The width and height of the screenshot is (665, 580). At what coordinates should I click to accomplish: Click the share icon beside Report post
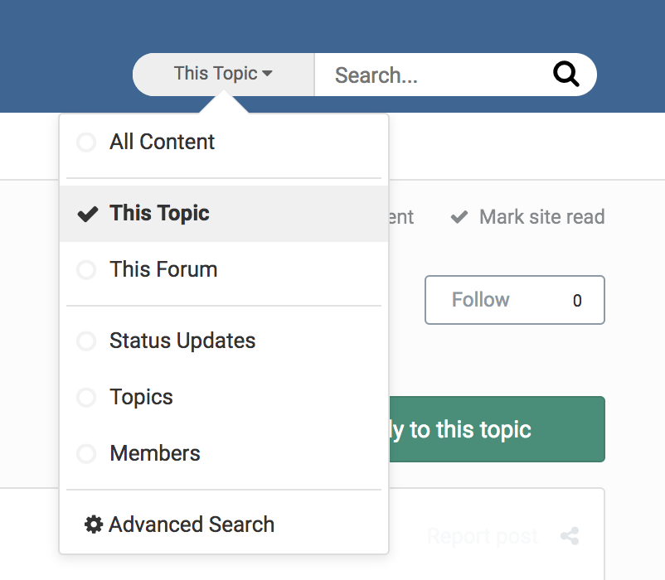point(570,536)
